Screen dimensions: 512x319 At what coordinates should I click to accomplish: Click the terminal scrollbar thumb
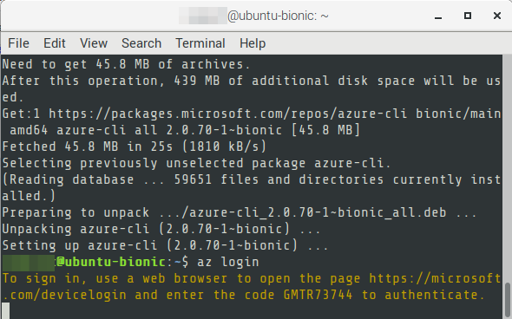[x=507, y=301]
